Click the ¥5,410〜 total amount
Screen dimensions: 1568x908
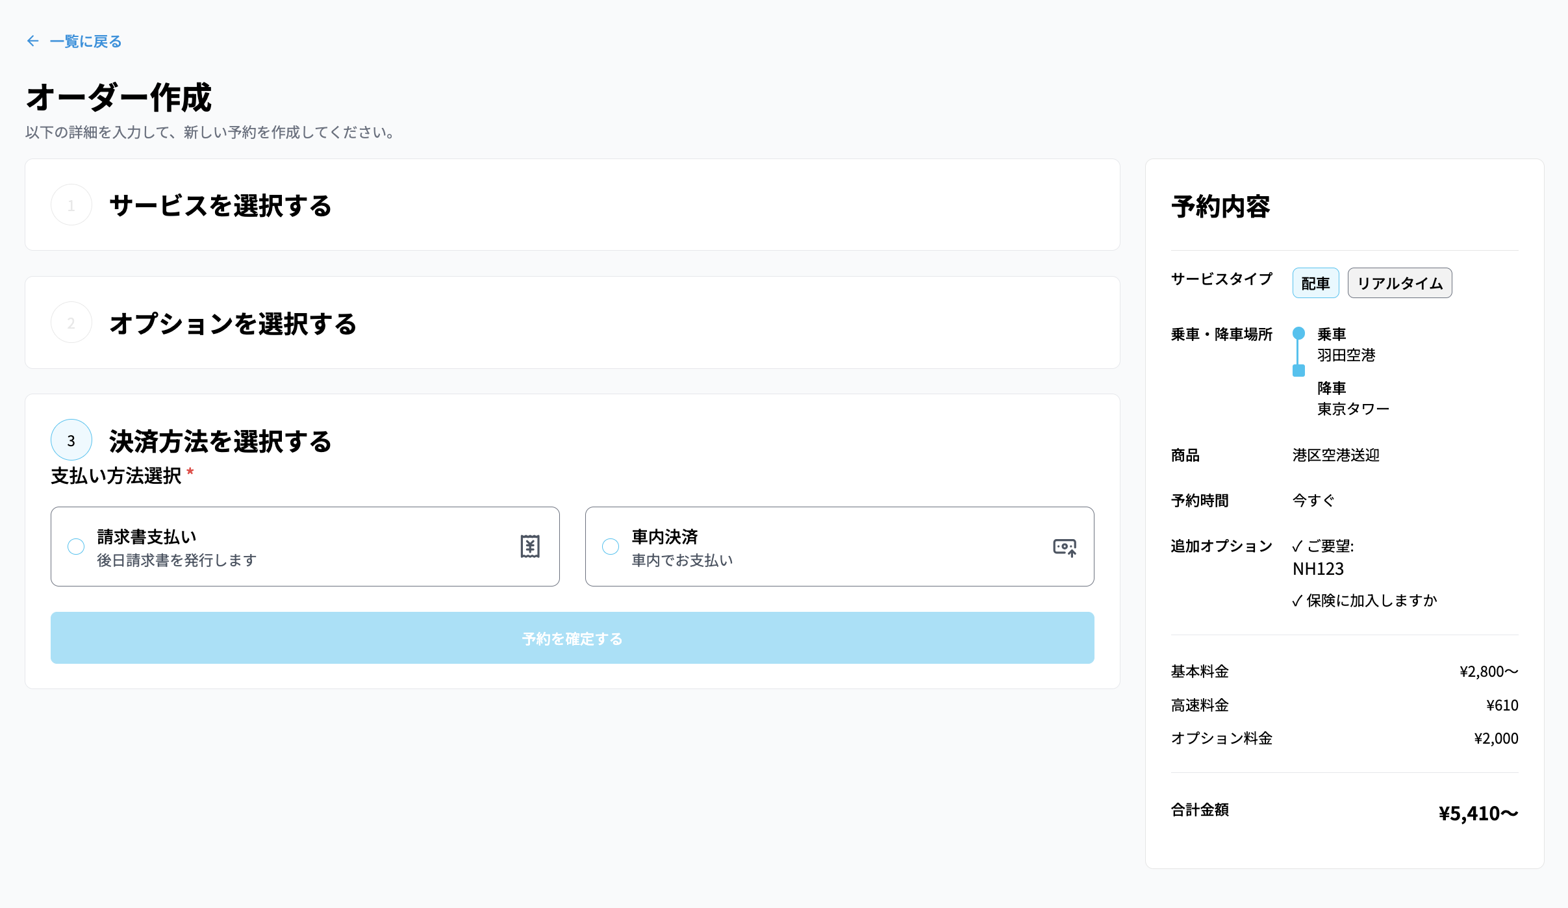click(1478, 813)
